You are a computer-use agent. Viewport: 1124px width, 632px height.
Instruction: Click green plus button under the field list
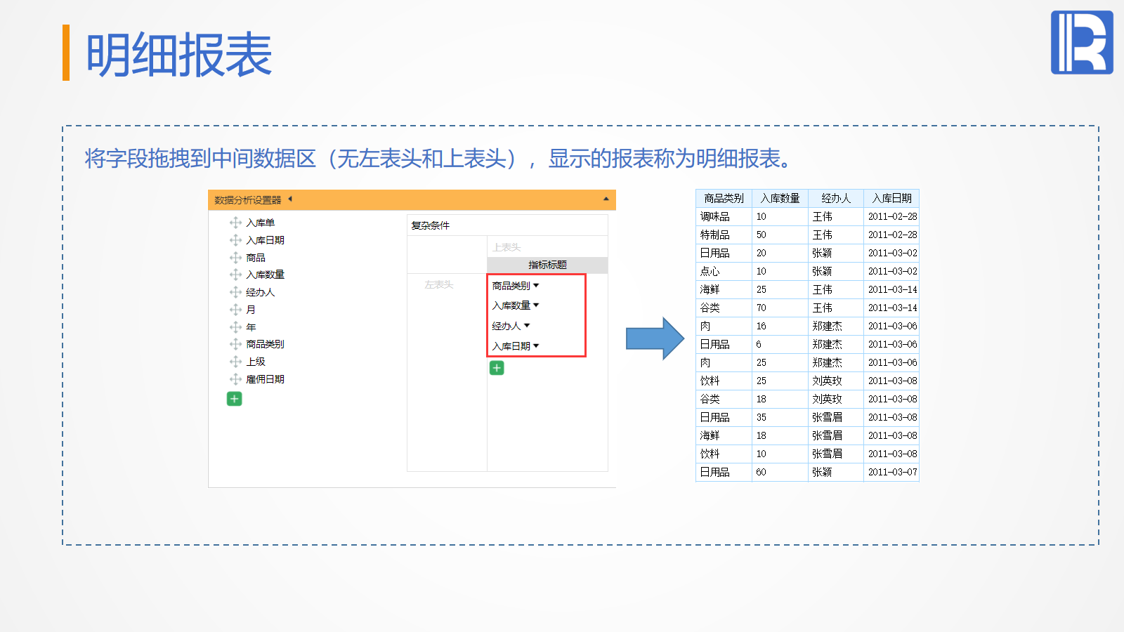coord(235,399)
